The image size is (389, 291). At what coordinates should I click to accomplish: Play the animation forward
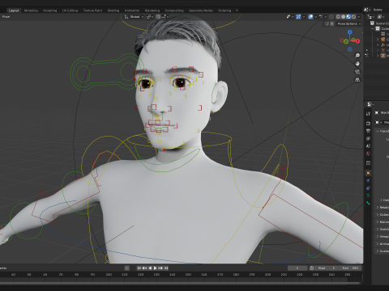[x=156, y=268]
